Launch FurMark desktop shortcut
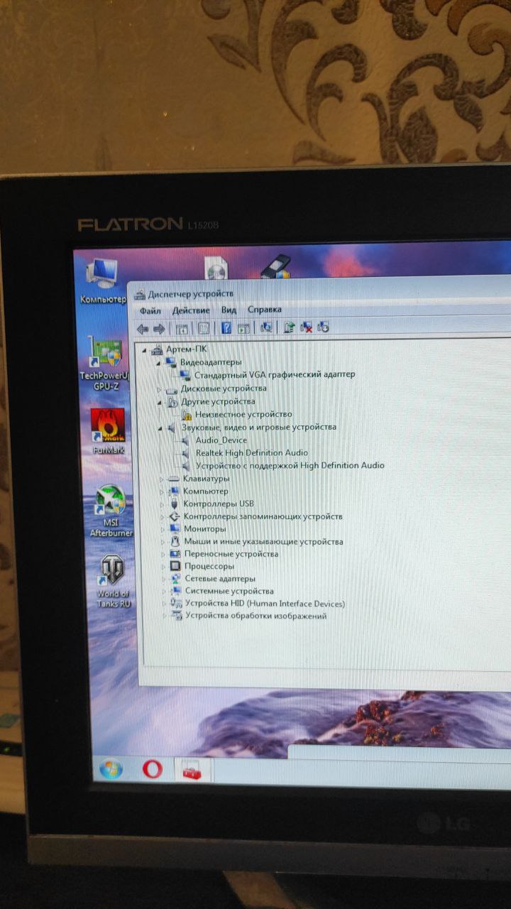Image resolution: width=511 pixels, height=909 pixels. [108, 431]
